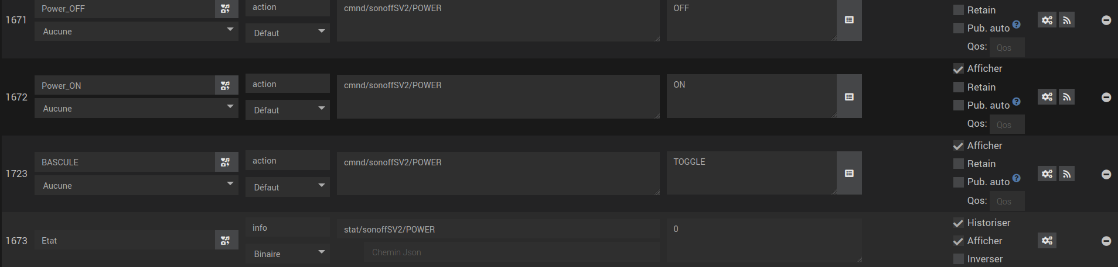Open advanced settings gears for Etat command

[x=1047, y=240]
